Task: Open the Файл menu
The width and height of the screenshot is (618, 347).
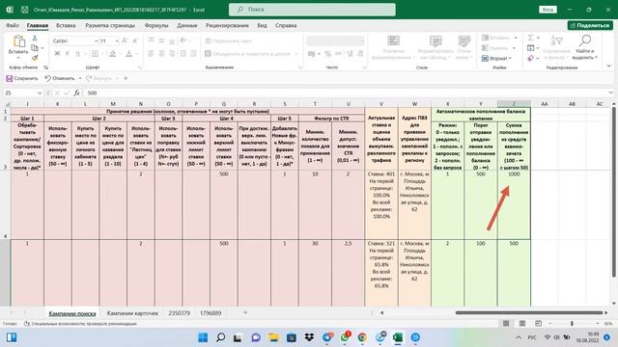Action: [13, 25]
